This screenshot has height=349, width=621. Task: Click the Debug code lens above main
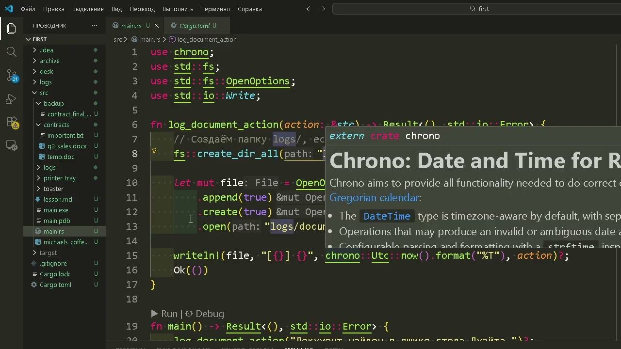point(205,314)
